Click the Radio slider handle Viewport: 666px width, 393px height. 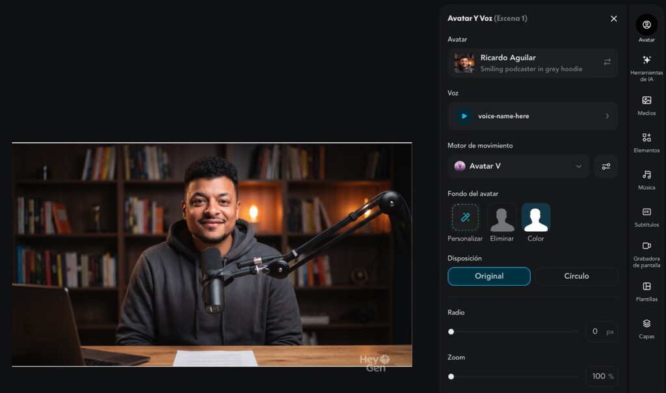[x=451, y=332]
